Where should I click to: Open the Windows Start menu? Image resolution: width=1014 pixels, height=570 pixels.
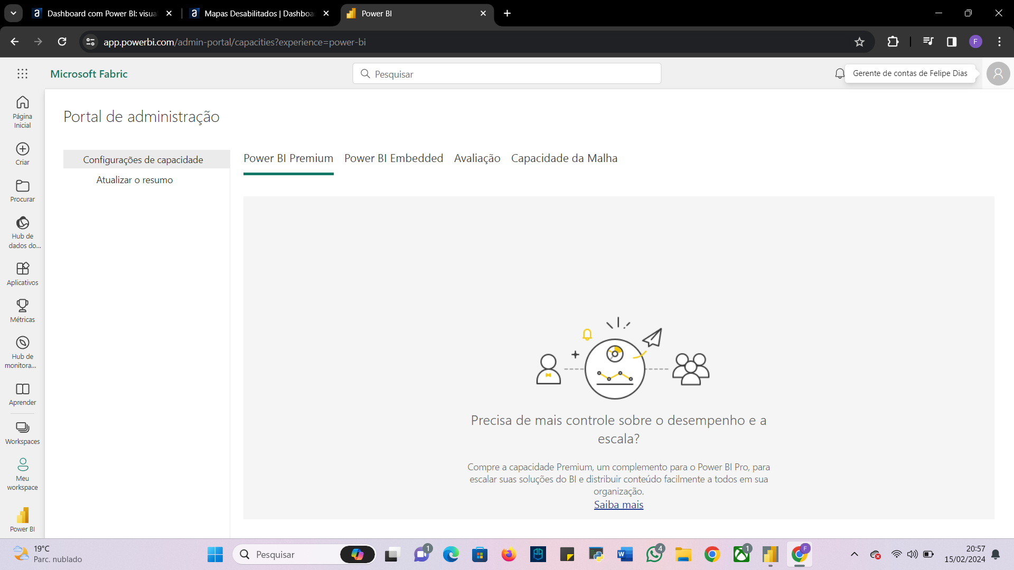click(215, 554)
